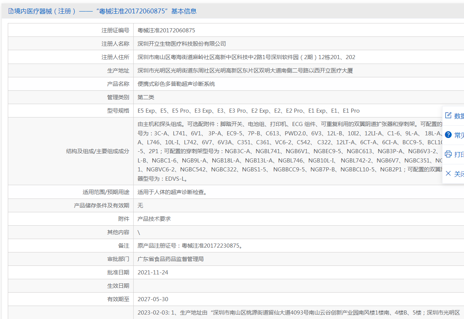Click the 有效期至 label cell
Screen dimensions: 464x319
pos(71,299)
